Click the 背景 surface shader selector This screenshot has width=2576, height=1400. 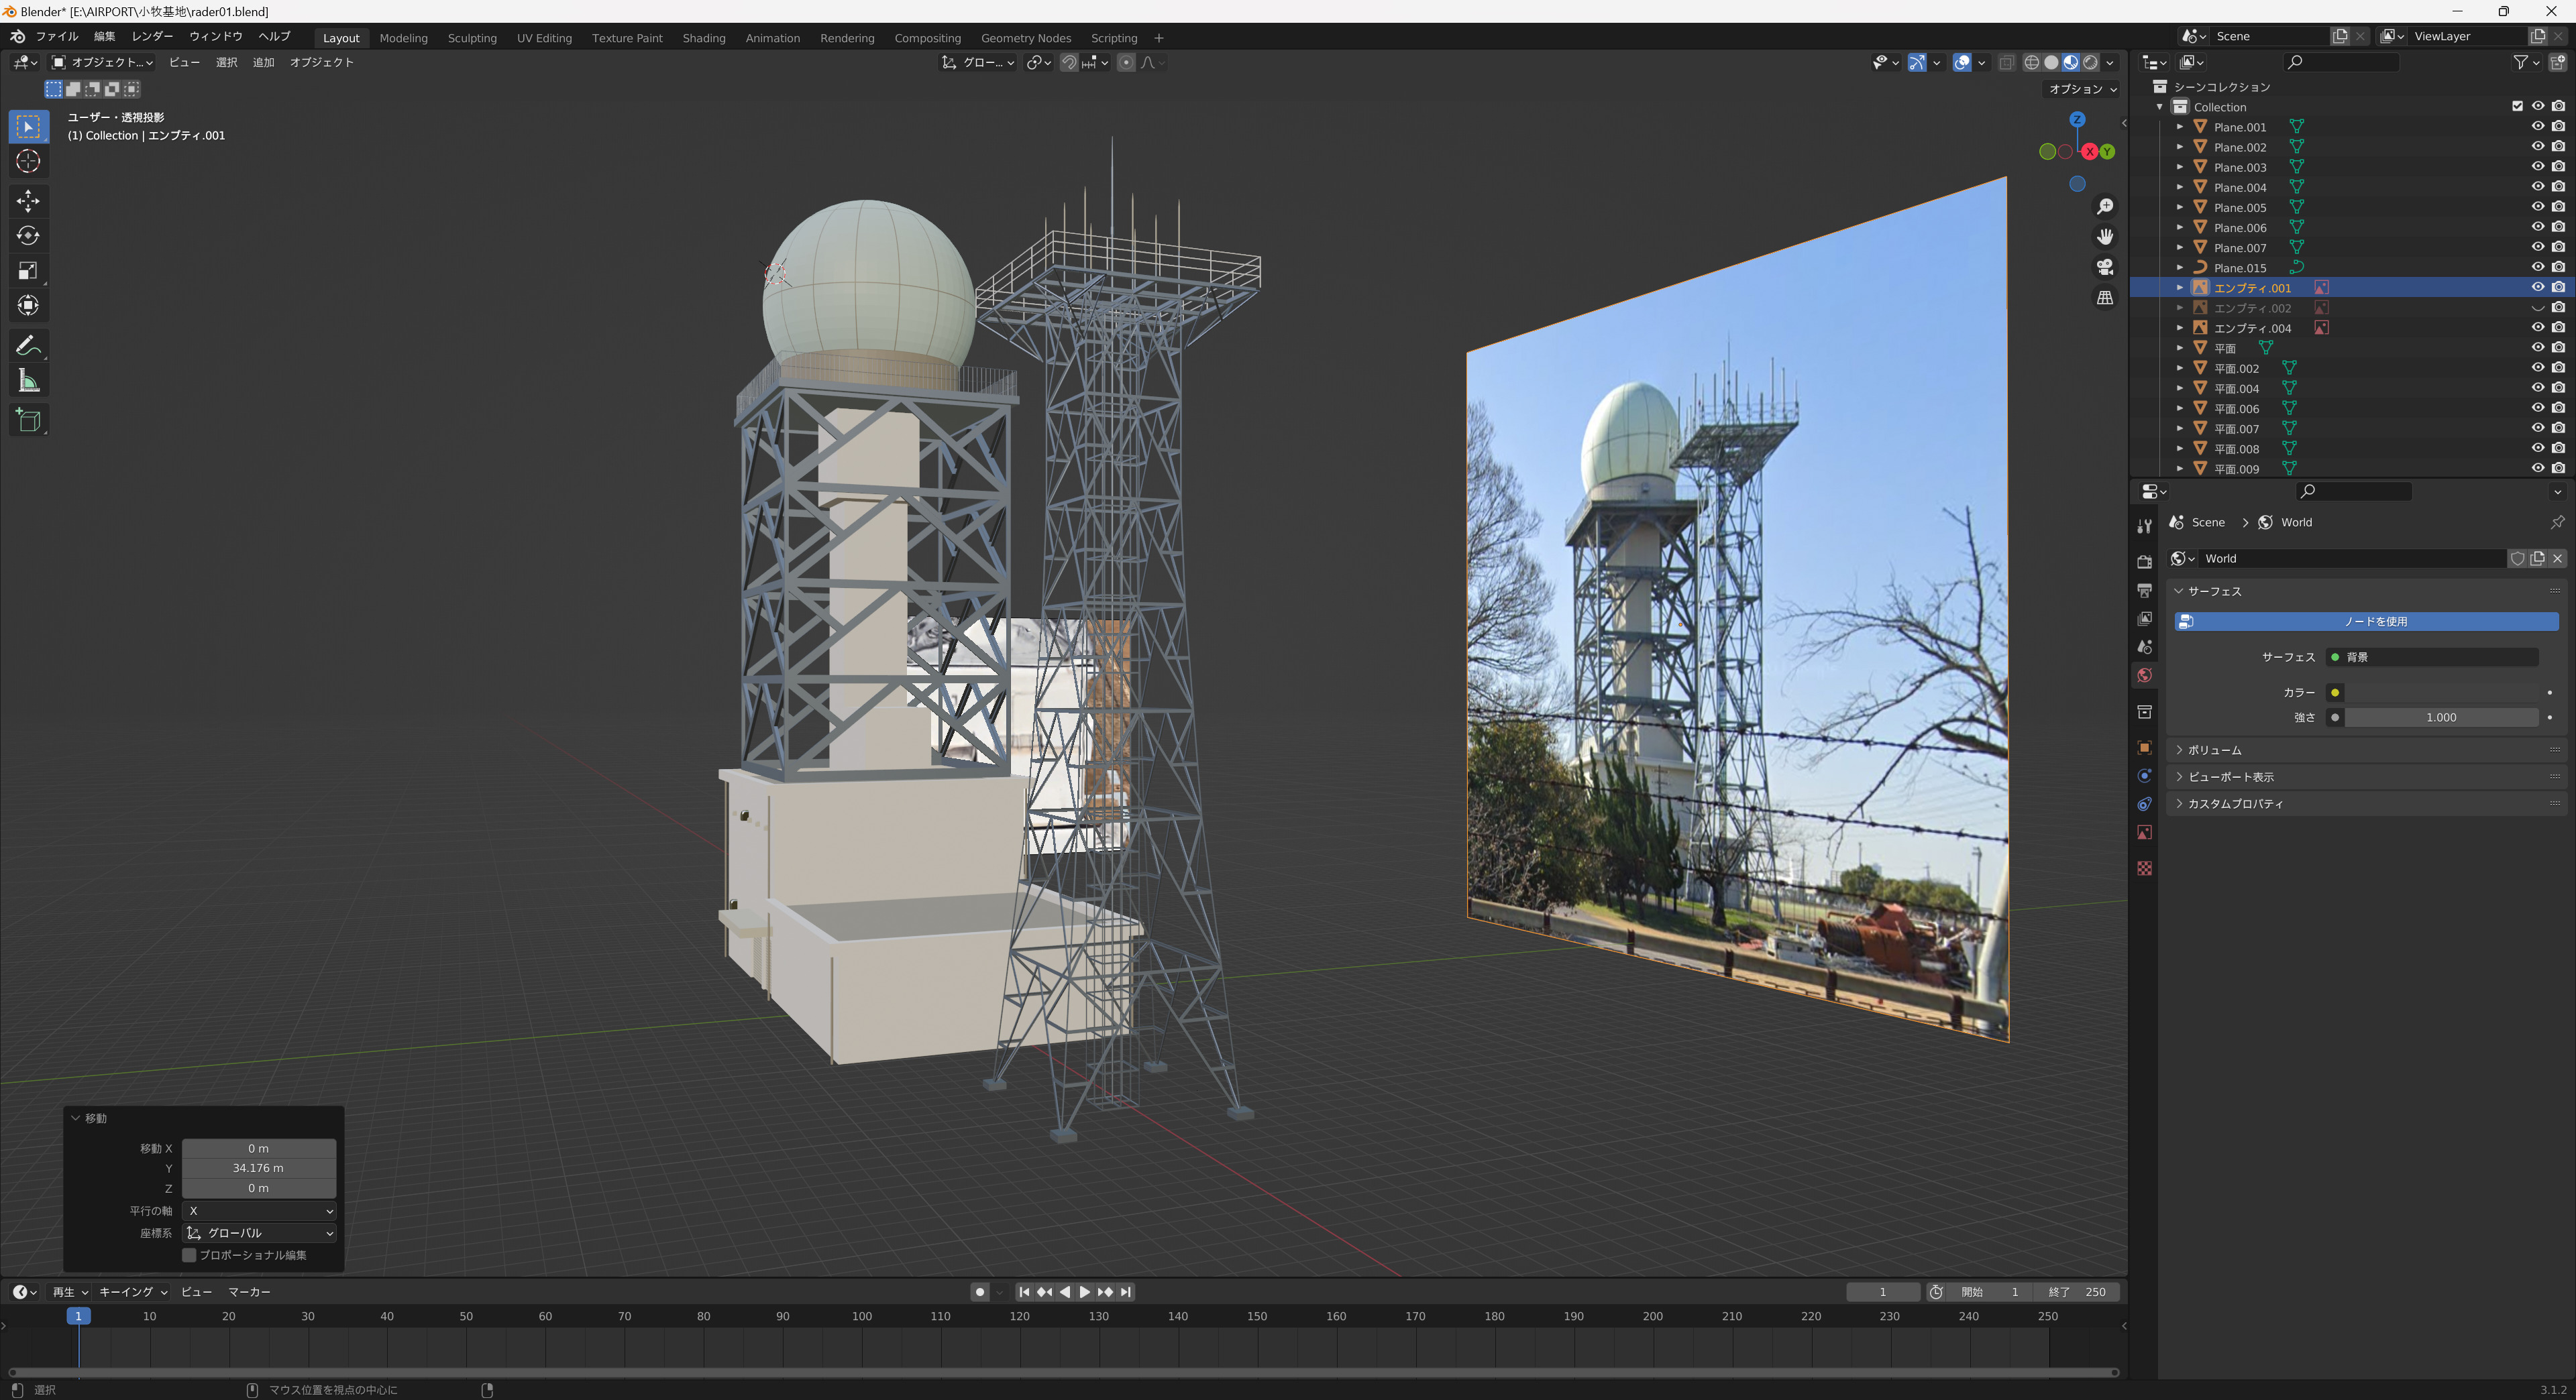2432,656
